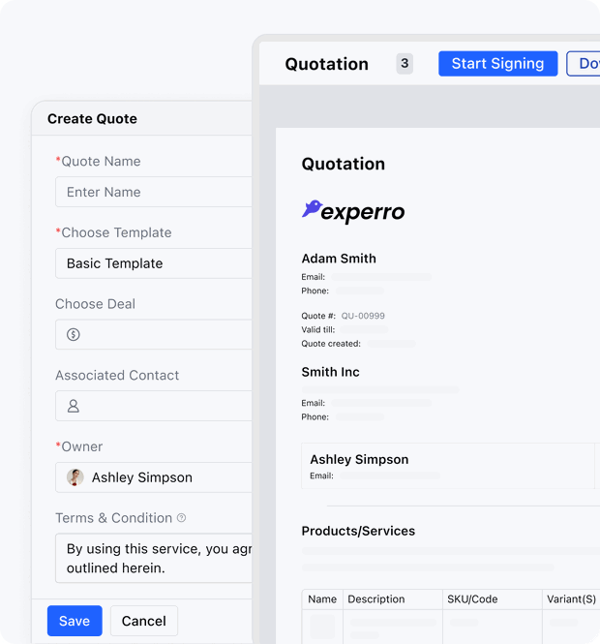Click the experro logo in the quotation
600x644 pixels.
click(353, 211)
